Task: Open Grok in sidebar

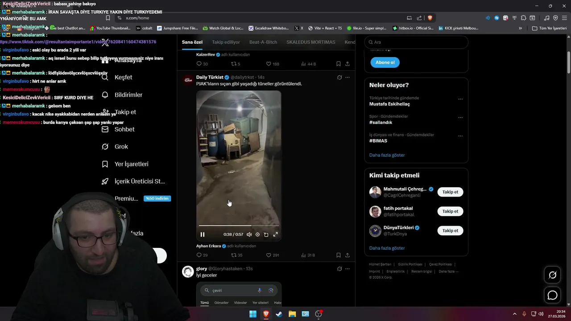Action: coord(115,146)
